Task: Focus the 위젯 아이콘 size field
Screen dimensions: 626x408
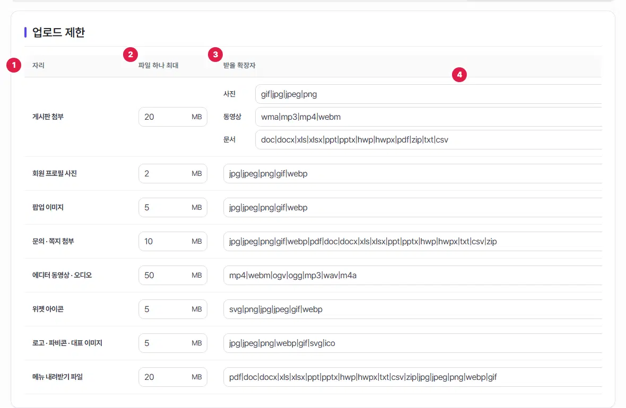Action: pyautogui.click(x=173, y=309)
